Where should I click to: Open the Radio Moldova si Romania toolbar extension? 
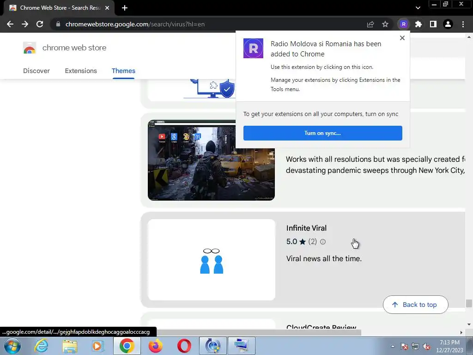click(404, 24)
